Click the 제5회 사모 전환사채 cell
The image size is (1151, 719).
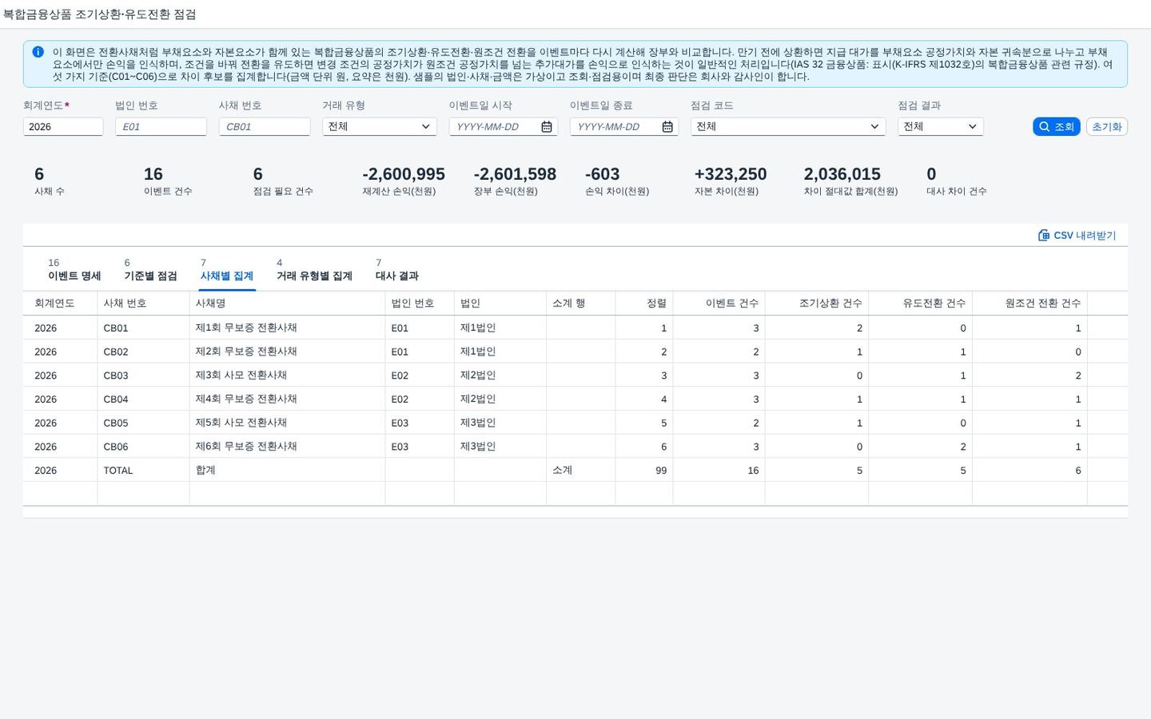click(x=287, y=423)
